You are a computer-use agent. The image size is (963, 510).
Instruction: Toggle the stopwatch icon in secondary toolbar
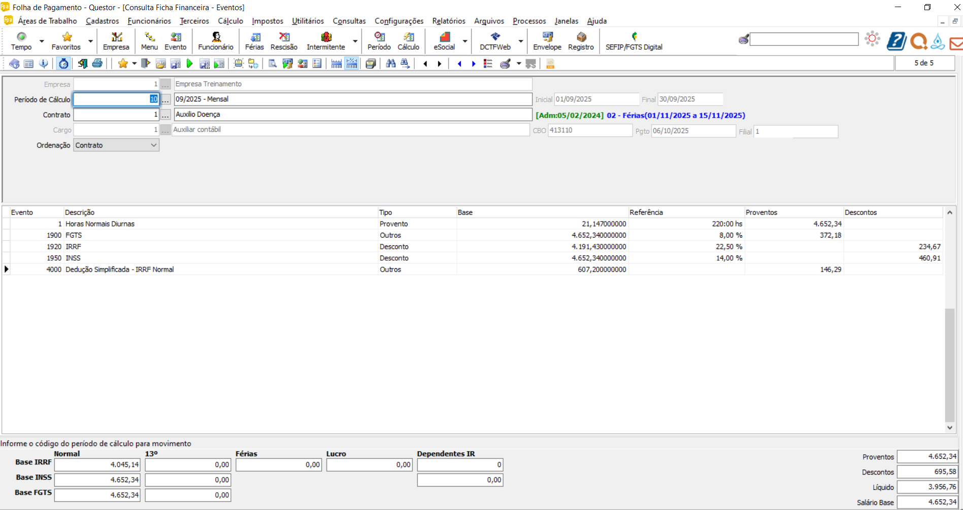pos(63,63)
